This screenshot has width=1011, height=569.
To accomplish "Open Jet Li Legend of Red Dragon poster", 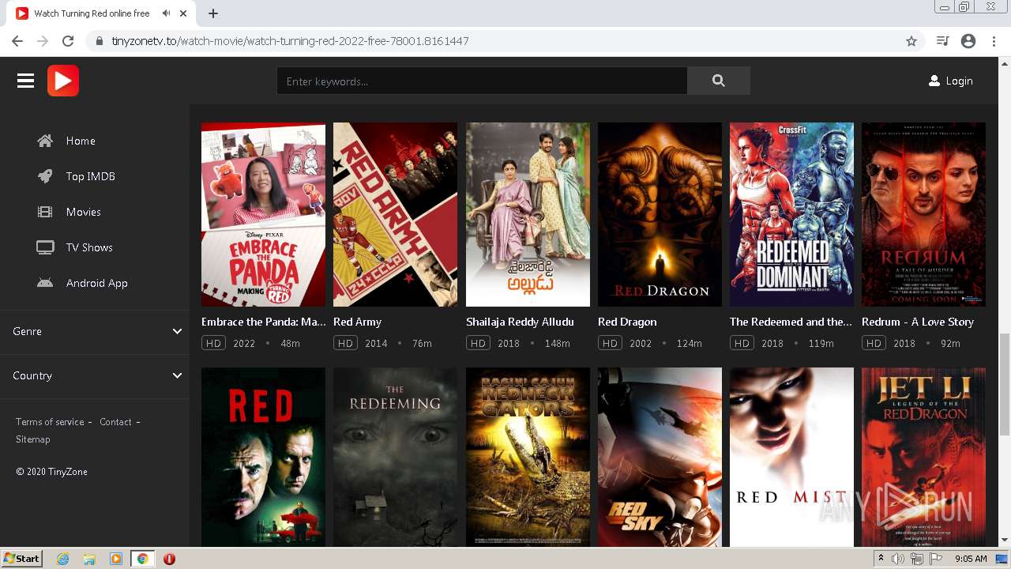I will (x=923, y=457).
